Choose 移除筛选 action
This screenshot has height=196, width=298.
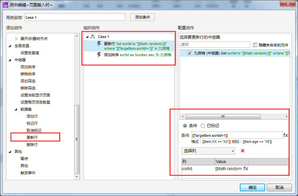[28, 88]
